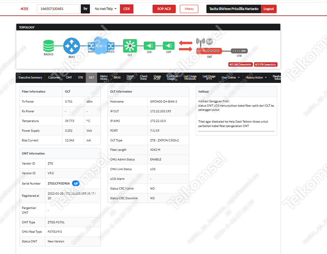Click ONT Type value ZTEG-F670L
327x254 pixels.
tap(56, 222)
